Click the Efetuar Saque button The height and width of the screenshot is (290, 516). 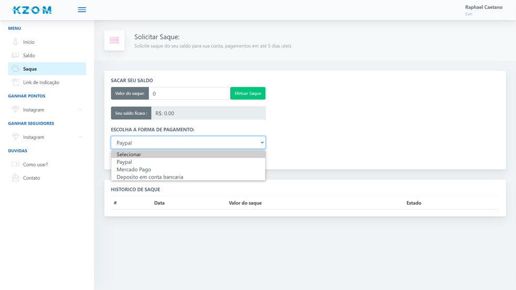248,93
